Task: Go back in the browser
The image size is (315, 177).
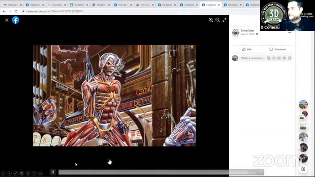Action: point(4,11)
